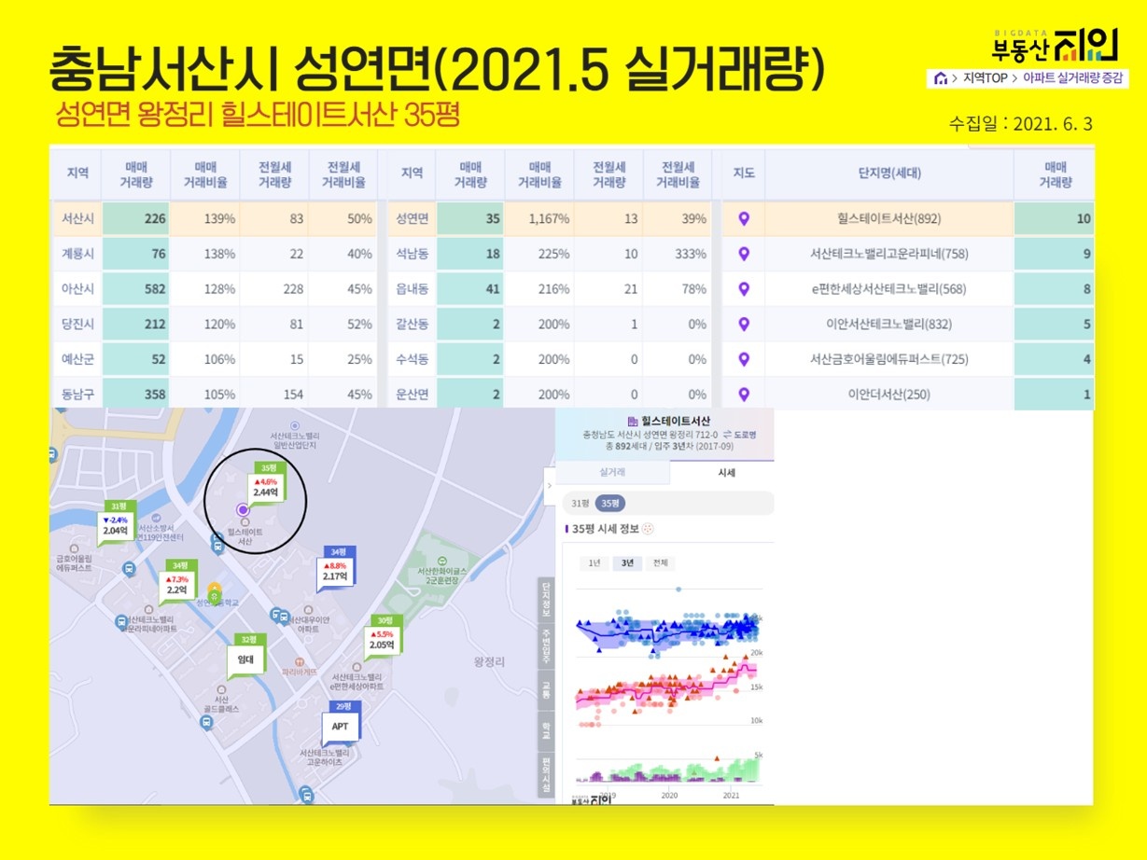Open the 편의시설 side tab

(546, 775)
